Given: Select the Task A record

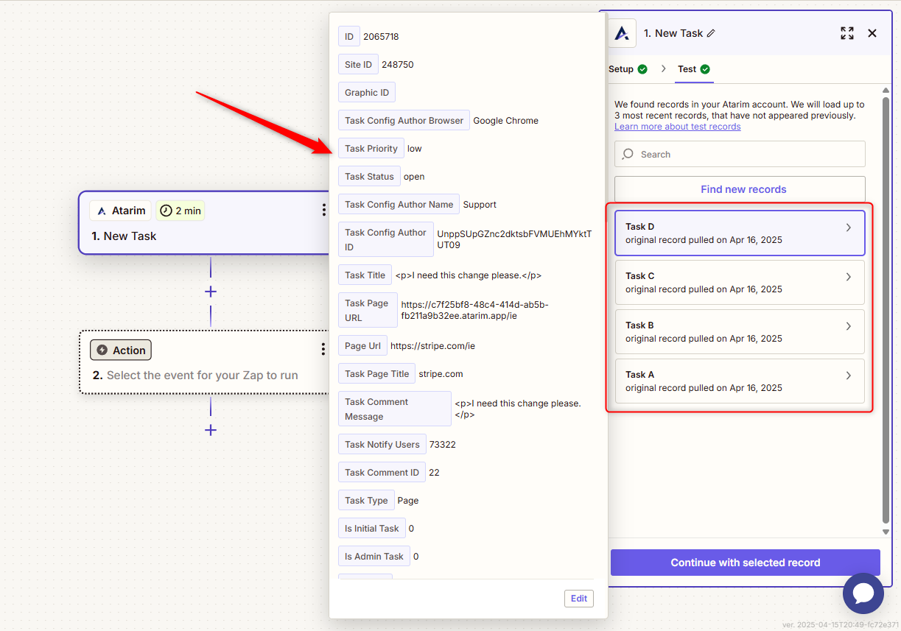Looking at the screenshot, I should click(x=739, y=381).
